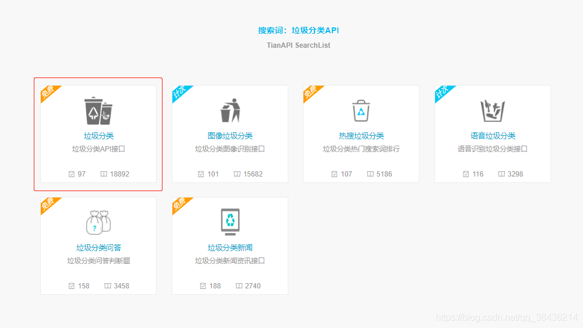Click the count 18892
Screen dimensions: 583x328
(x=120, y=174)
